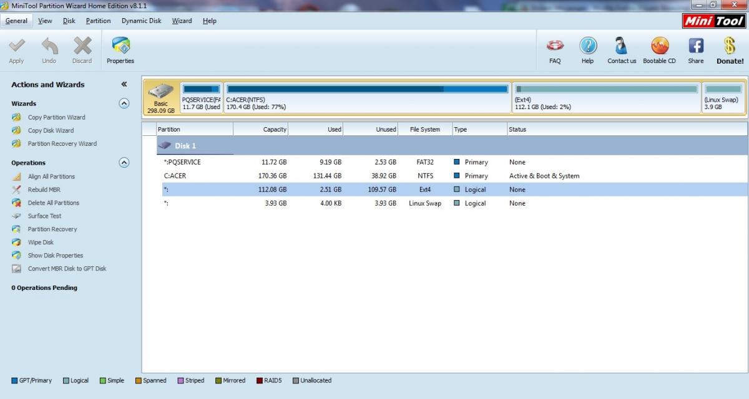Open the Partition menu
Screen dimensions: 749x399
click(98, 21)
